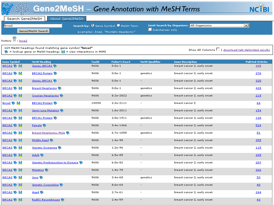The height and width of the screenshot is (205, 274).
Task: Open lookup icon next to Rad51 Recombinase heading
Action: [63, 200]
